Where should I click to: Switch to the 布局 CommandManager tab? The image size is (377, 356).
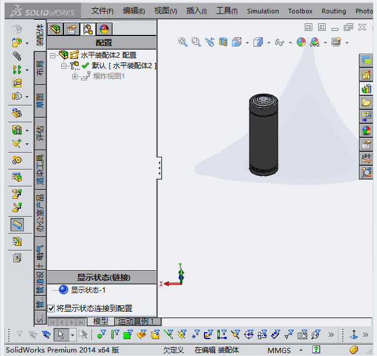click(40, 68)
